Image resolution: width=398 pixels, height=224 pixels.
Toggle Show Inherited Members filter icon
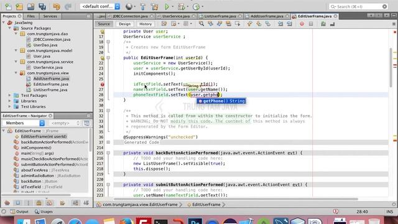tap(7, 203)
